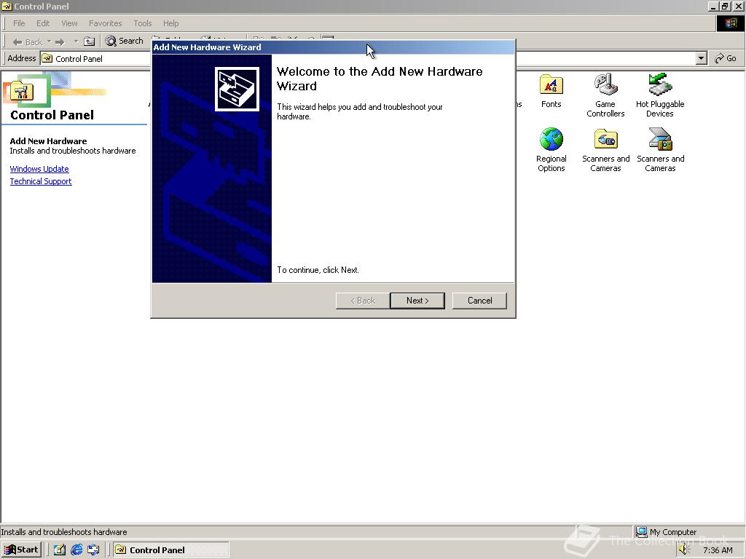Image resolution: width=746 pixels, height=559 pixels.
Task: Open the Windows Update link
Action: [x=39, y=169]
